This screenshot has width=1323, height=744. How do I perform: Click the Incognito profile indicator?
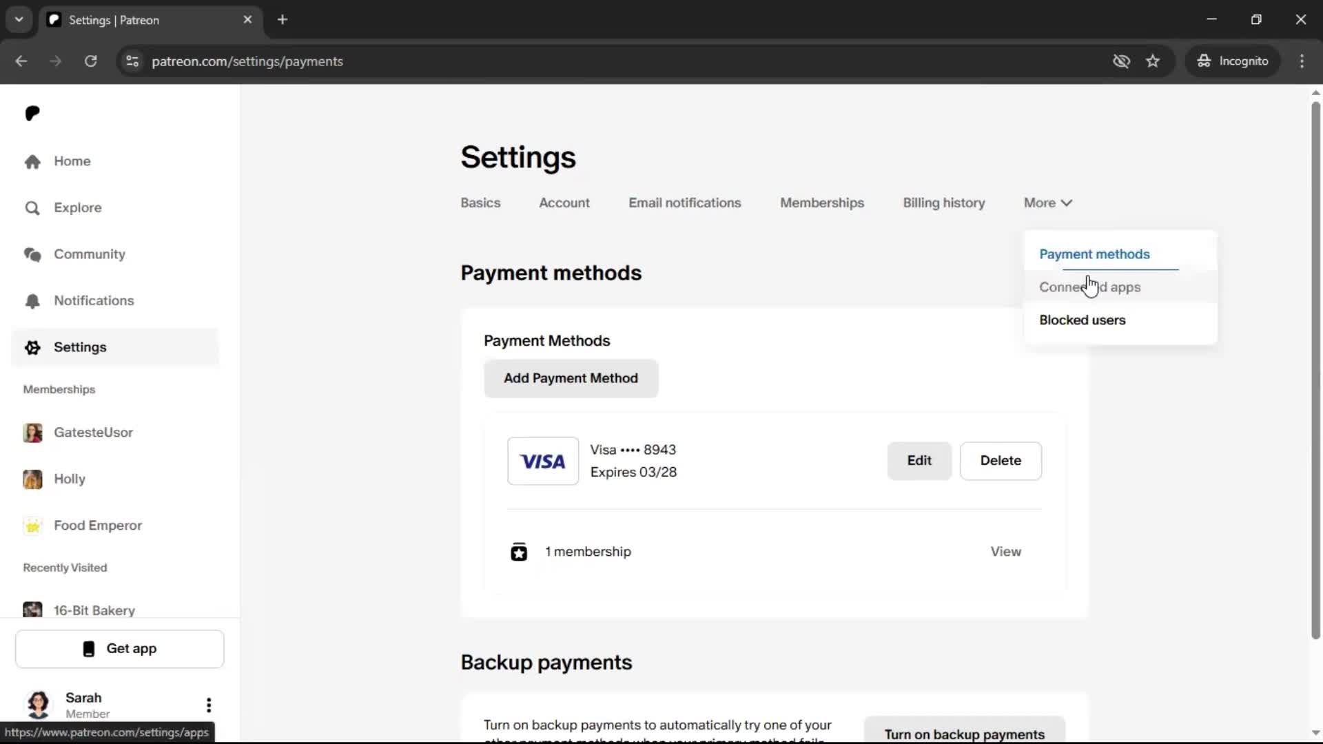pyautogui.click(x=1233, y=61)
